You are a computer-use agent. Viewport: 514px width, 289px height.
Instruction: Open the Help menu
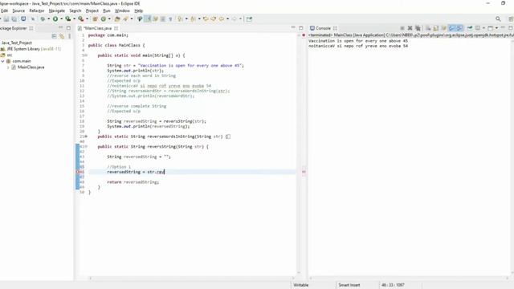pyautogui.click(x=138, y=10)
